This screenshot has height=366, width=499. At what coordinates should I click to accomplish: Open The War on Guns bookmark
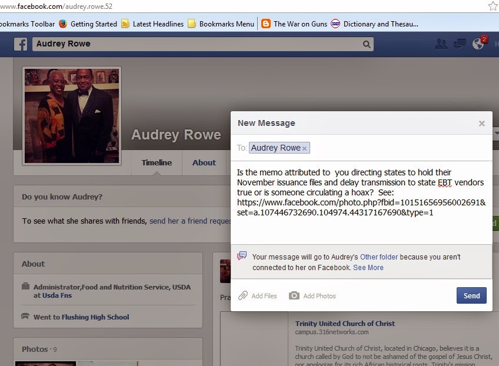pyautogui.click(x=300, y=24)
